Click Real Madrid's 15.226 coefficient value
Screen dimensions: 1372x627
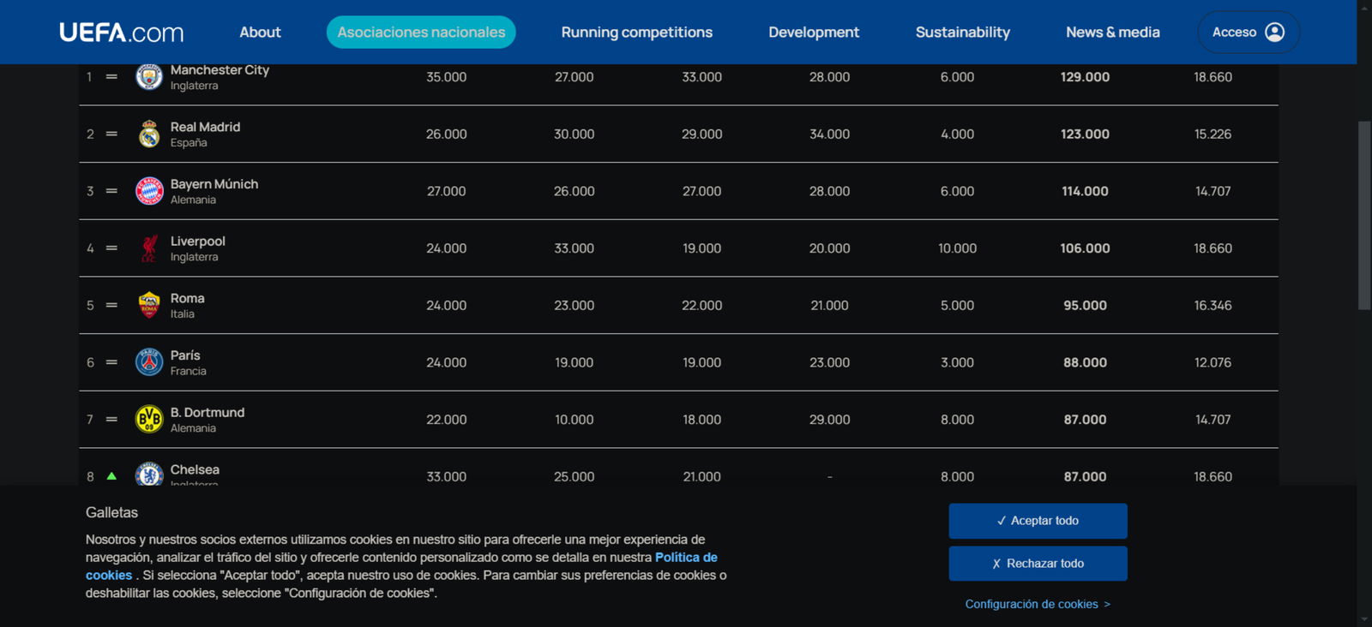1213,134
